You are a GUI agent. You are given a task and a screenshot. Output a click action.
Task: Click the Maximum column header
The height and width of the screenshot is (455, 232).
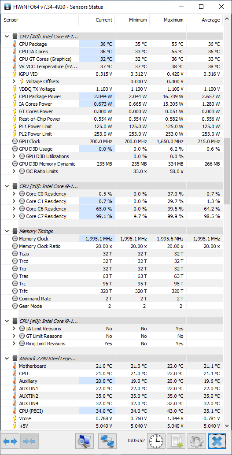coord(168,20)
